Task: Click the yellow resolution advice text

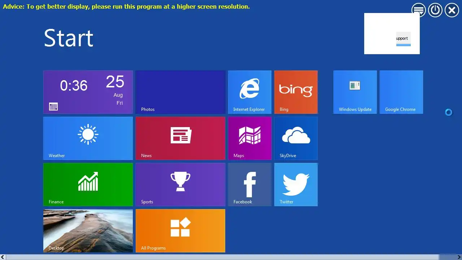Action: (126, 6)
